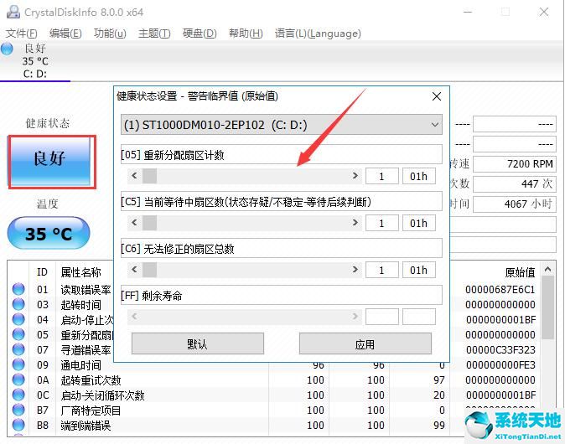
Task: Click the [C5] slider thumb
Action: [149, 223]
